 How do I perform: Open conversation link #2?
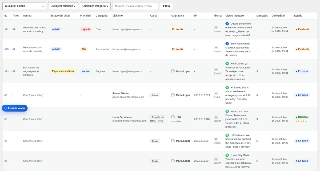point(6,95)
